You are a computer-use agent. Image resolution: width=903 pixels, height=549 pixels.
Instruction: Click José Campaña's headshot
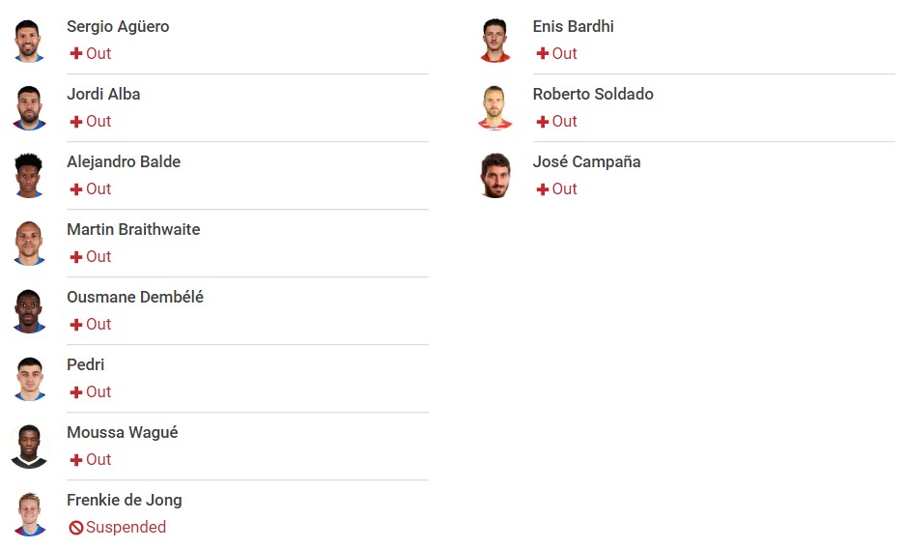pos(495,176)
